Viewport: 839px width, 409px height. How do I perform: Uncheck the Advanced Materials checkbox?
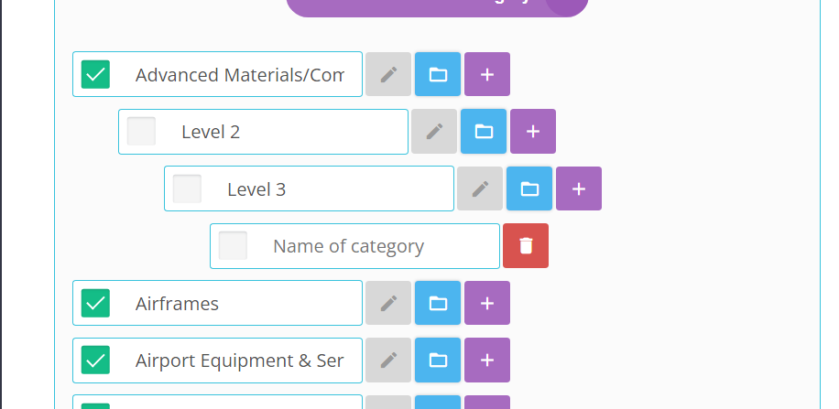point(95,74)
